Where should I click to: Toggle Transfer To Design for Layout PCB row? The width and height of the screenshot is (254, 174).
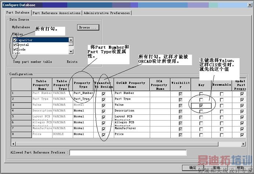[104, 117]
